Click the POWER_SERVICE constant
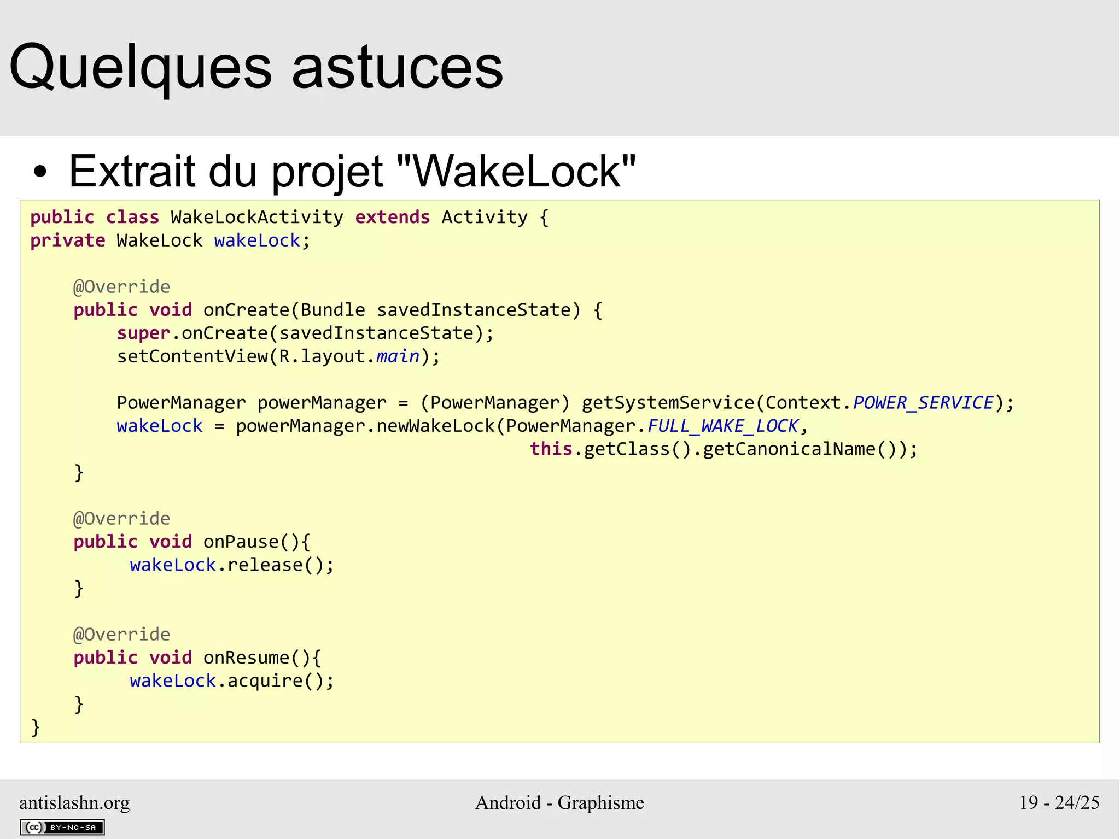 923,403
